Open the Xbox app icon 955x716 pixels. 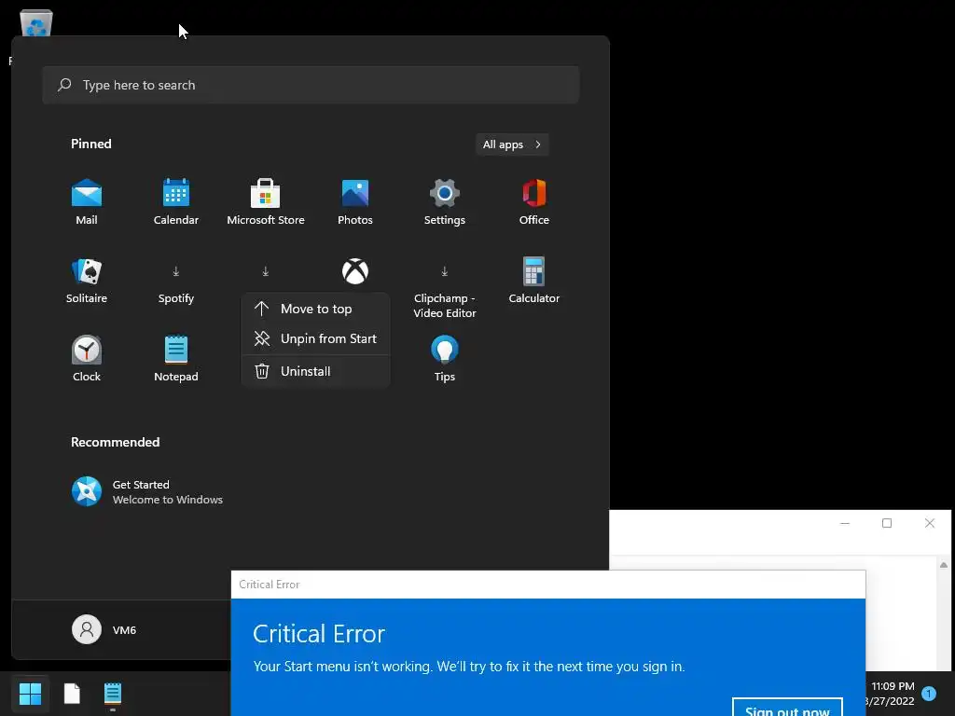[355, 271]
